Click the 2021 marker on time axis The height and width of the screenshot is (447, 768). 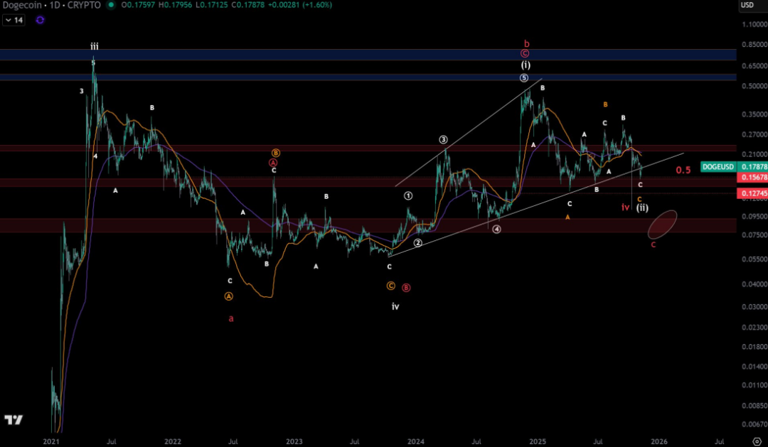tap(51, 441)
